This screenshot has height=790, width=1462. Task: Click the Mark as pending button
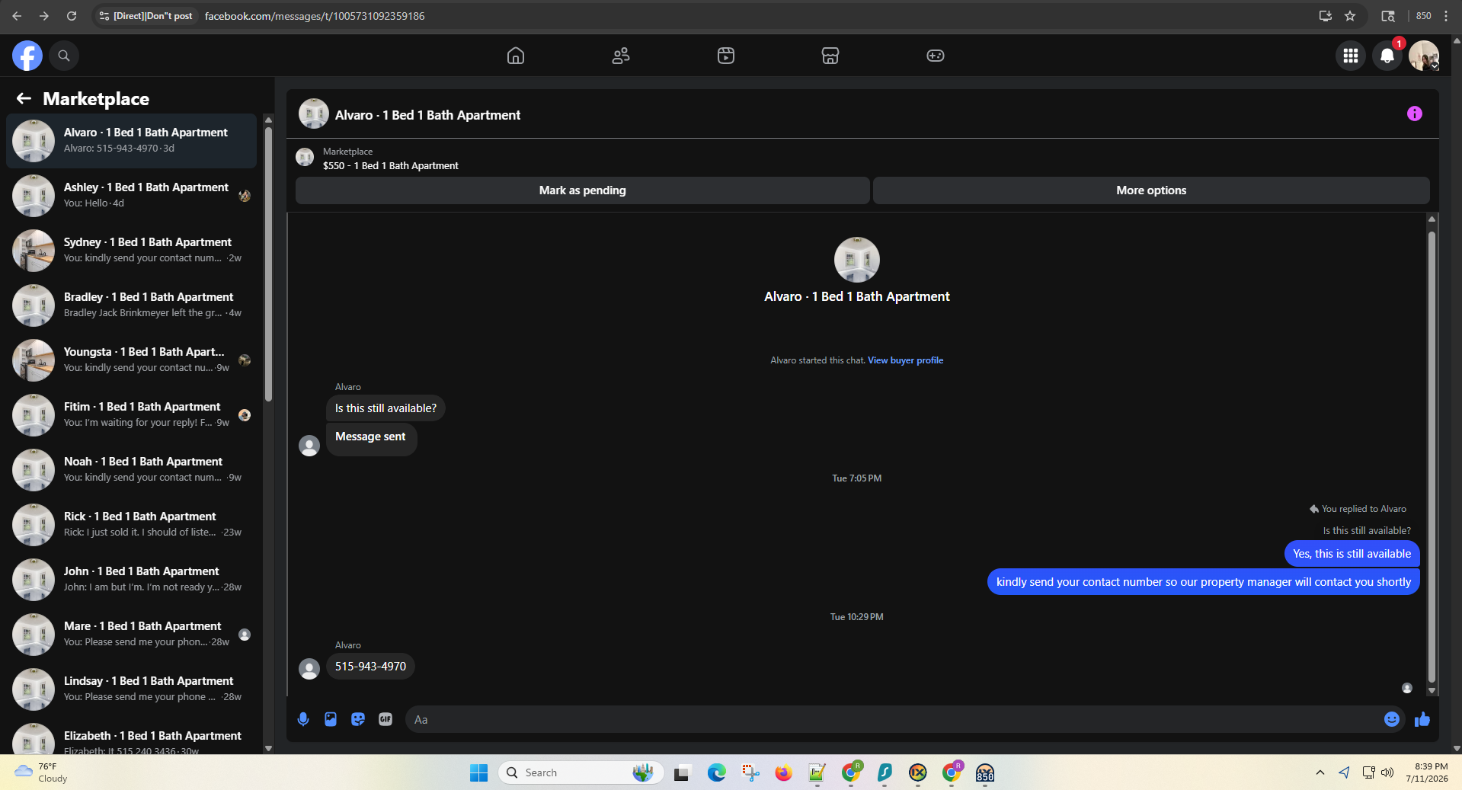(x=583, y=190)
